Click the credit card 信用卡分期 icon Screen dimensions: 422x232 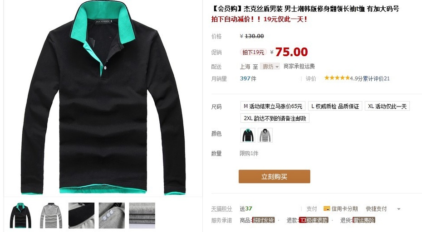(327, 208)
